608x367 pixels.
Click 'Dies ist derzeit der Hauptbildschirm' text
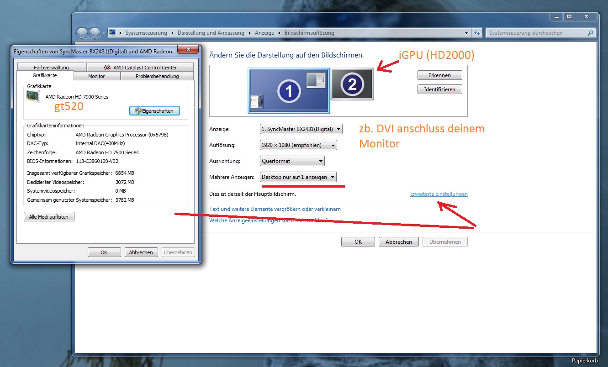point(253,194)
